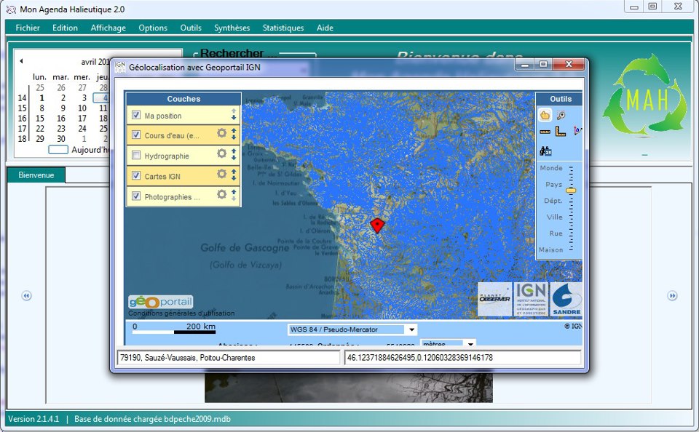Uncheck the Cours d'eau layer

[x=136, y=135]
